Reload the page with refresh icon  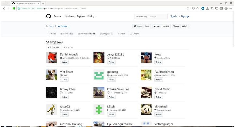click(188, 8)
